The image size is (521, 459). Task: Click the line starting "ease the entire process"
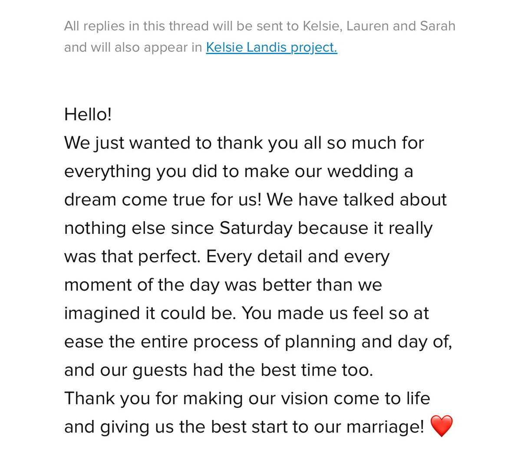[258, 342]
